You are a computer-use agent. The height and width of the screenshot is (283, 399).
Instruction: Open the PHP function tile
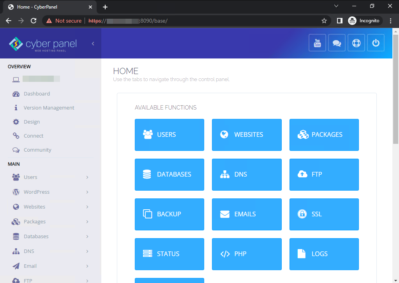pos(247,254)
